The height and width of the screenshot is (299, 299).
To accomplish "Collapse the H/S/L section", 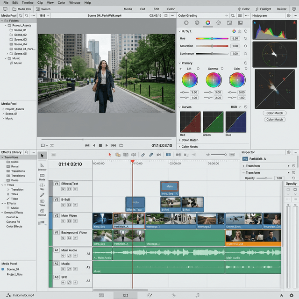I will (179, 31).
